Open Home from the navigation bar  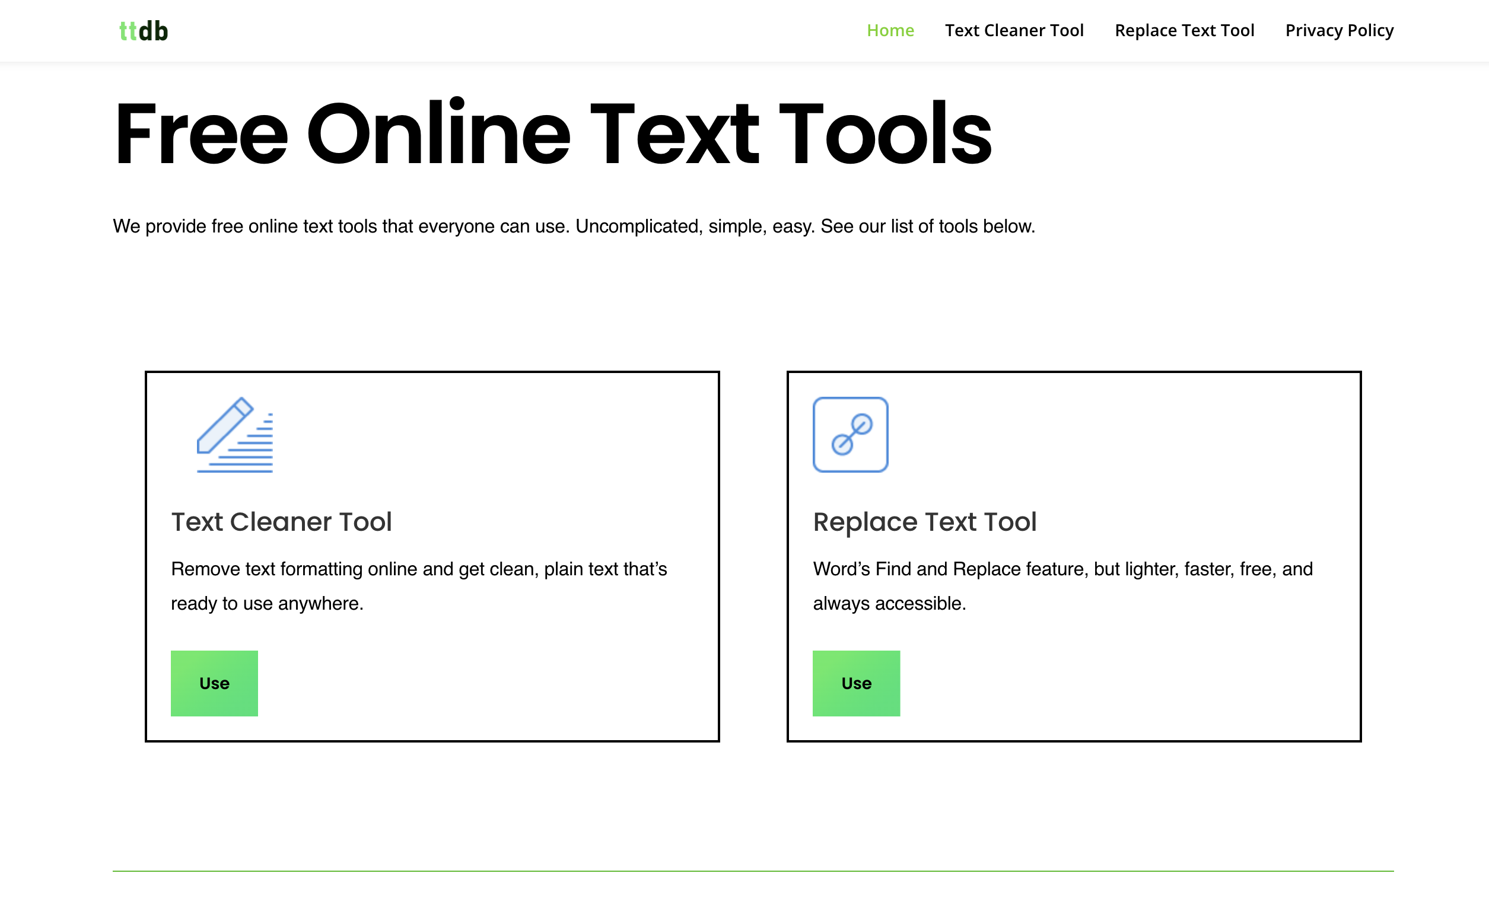pos(890,30)
